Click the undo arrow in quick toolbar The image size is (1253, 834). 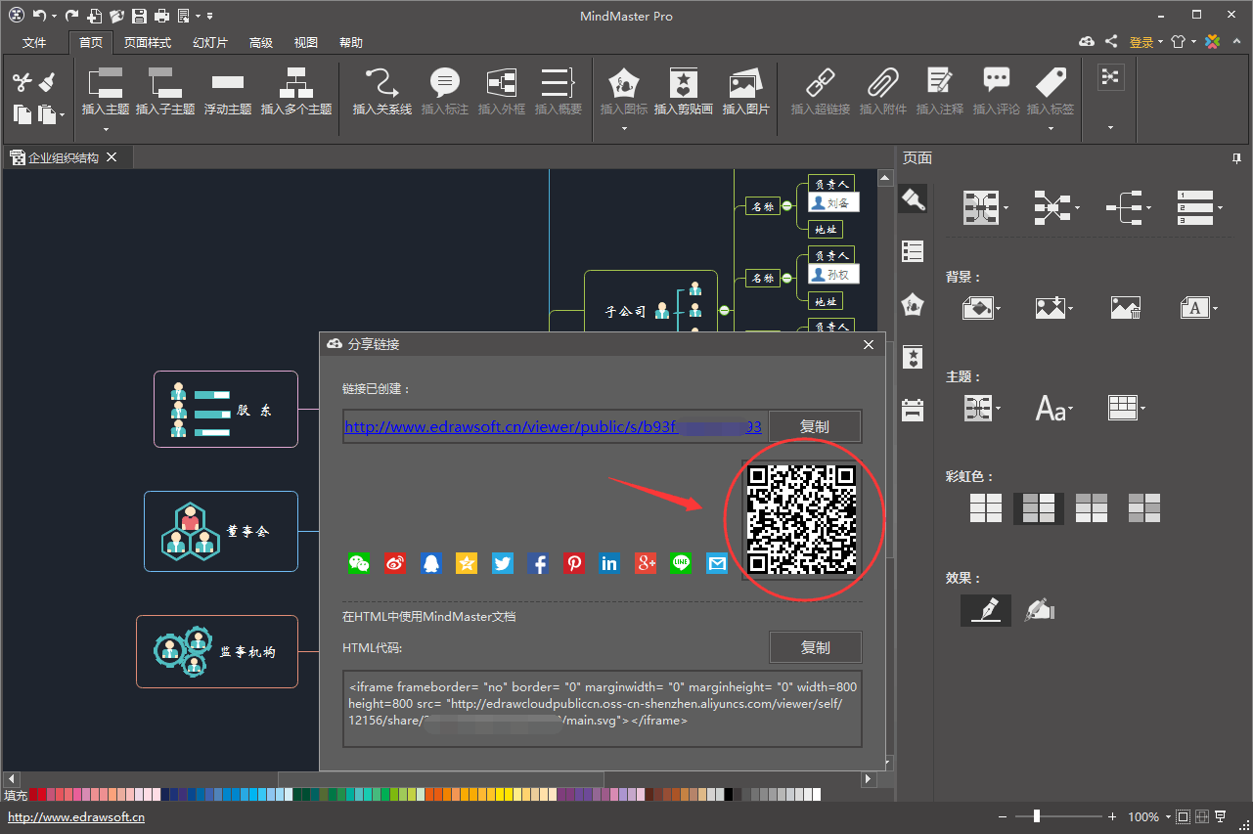pyautogui.click(x=38, y=16)
